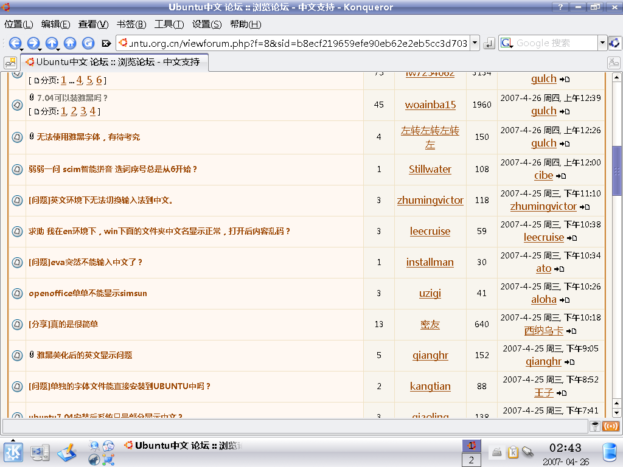Open topic 求助 我在en环境下 win文件夹乱码
Screen dimensions: 623x467
(x=159, y=231)
